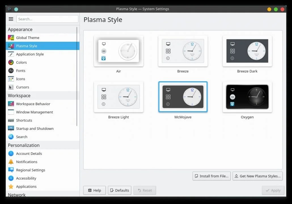This screenshot has width=292, height=204.
Task: Click Install from File button
Action: pyautogui.click(x=211, y=176)
